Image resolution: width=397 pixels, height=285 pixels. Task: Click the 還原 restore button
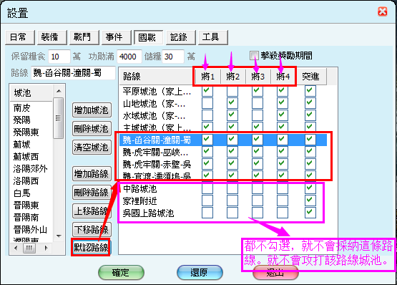[x=200, y=273]
